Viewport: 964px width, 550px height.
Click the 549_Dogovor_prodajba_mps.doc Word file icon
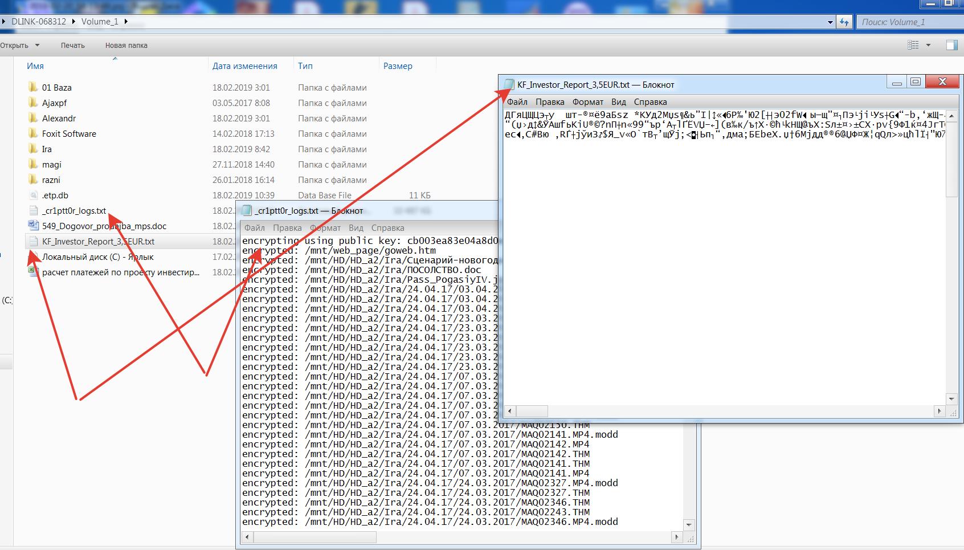click(33, 226)
